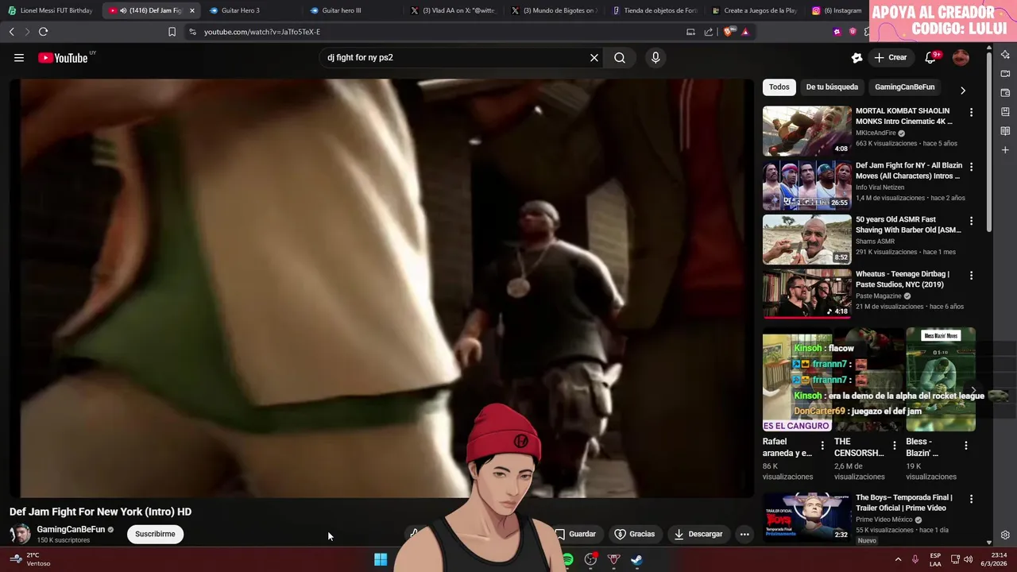Close the Def Jam YouTube tab
The height and width of the screenshot is (572, 1017).
coord(191,10)
